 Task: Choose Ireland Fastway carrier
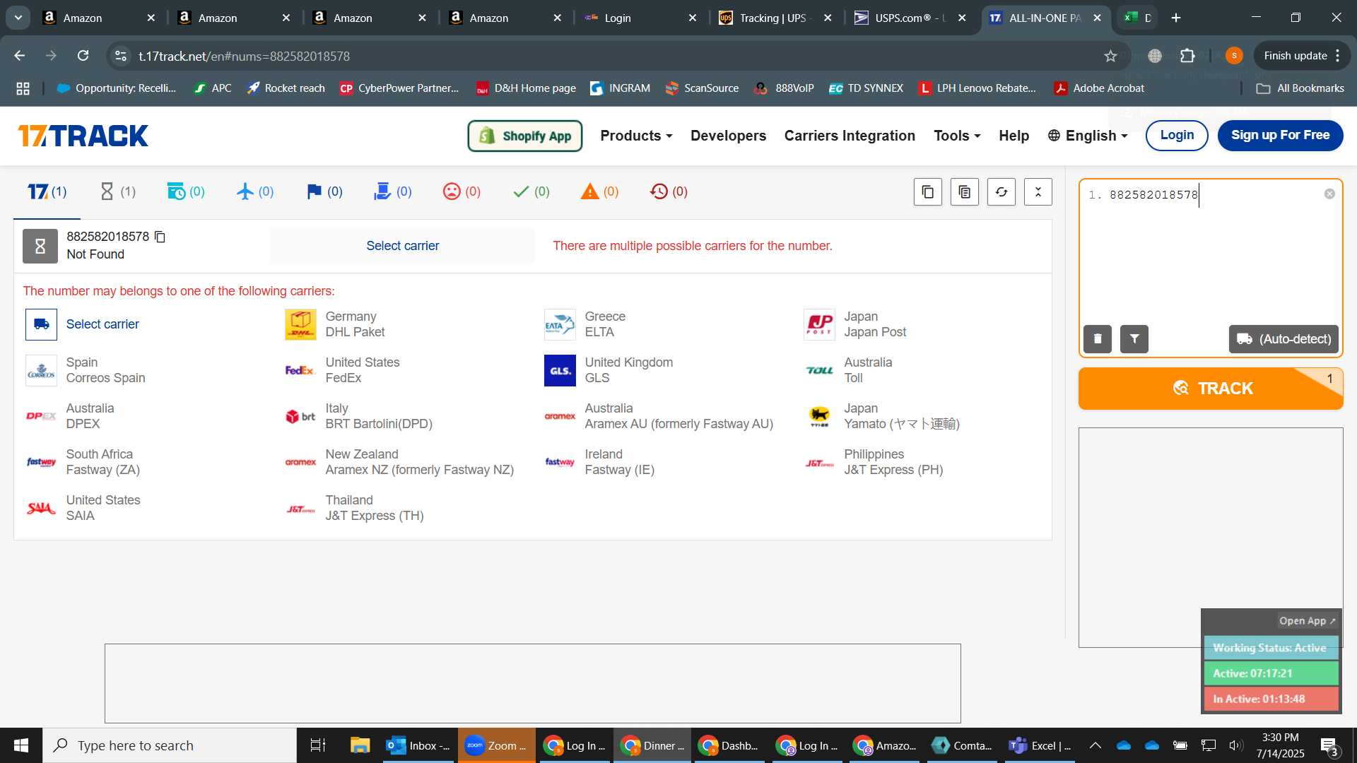pyautogui.click(x=600, y=462)
